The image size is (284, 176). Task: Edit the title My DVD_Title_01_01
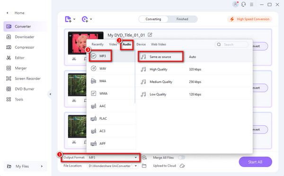click(x=150, y=35)
